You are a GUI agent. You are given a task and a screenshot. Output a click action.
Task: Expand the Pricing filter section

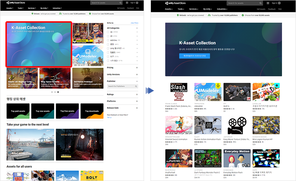pos(137,68)
